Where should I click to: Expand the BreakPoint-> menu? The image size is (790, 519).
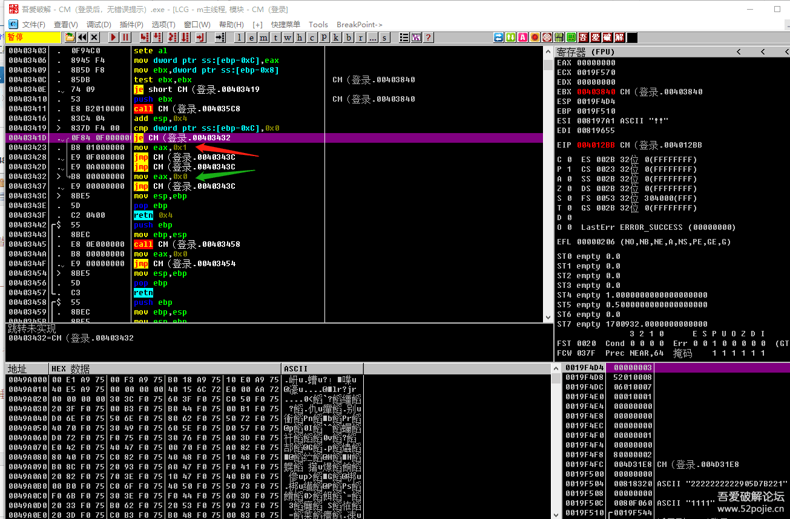(360, 25)
